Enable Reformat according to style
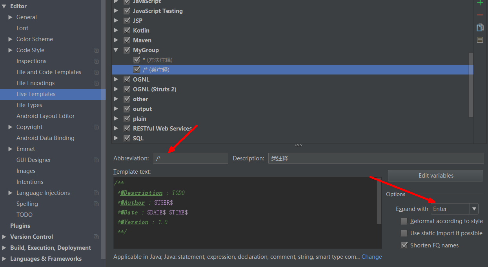 click(x=404, y=221)
